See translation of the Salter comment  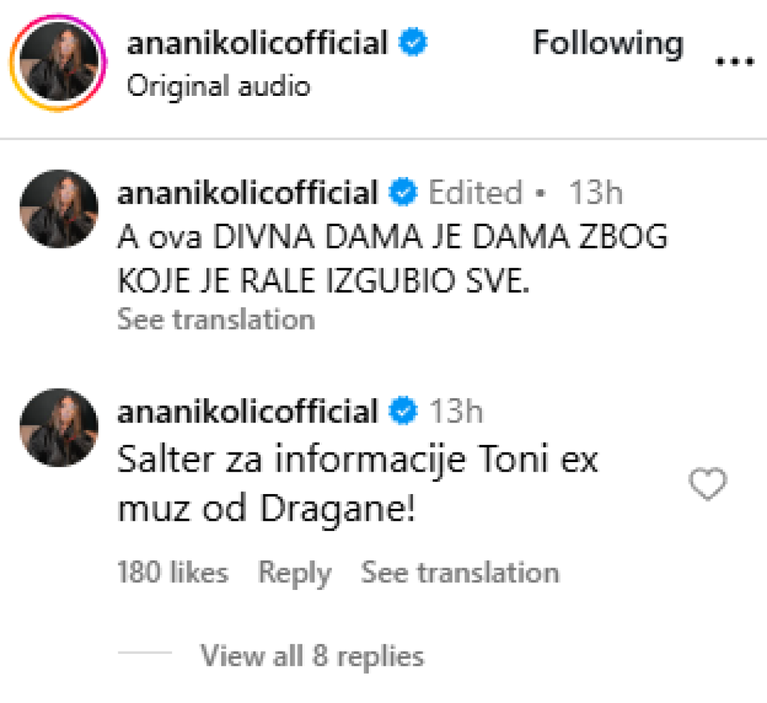pyautogui.click(x=460, y=573)
